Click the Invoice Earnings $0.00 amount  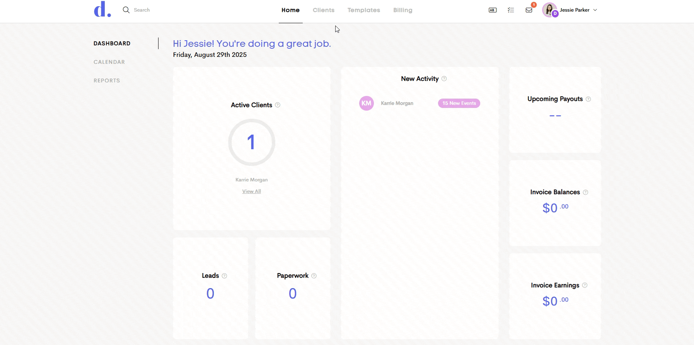pos(555,301)
